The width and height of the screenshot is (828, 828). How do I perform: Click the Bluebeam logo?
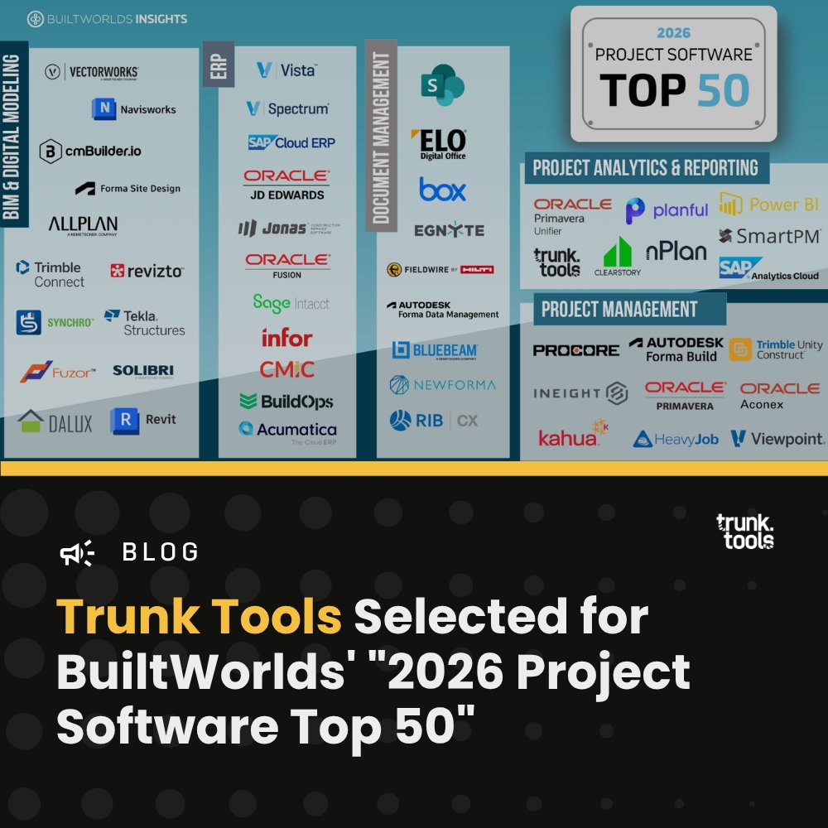435,350
